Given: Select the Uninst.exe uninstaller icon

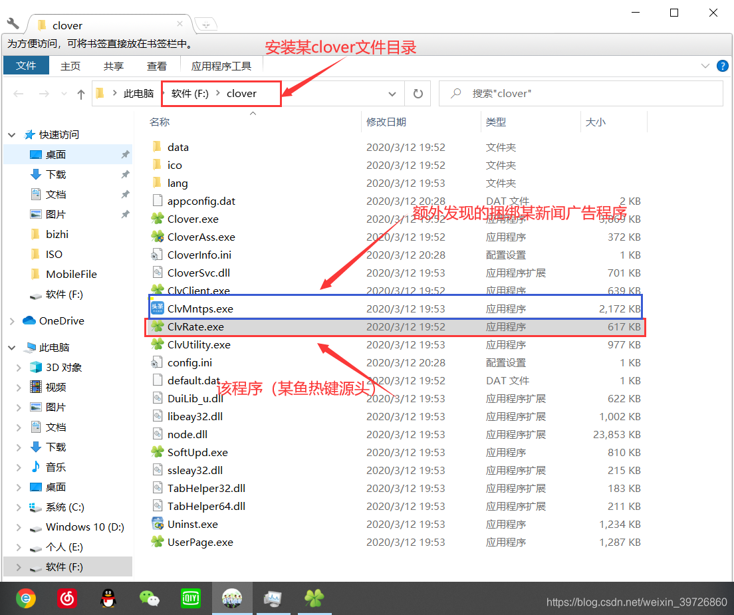Looking at the screenshot, I should point(158,523).
